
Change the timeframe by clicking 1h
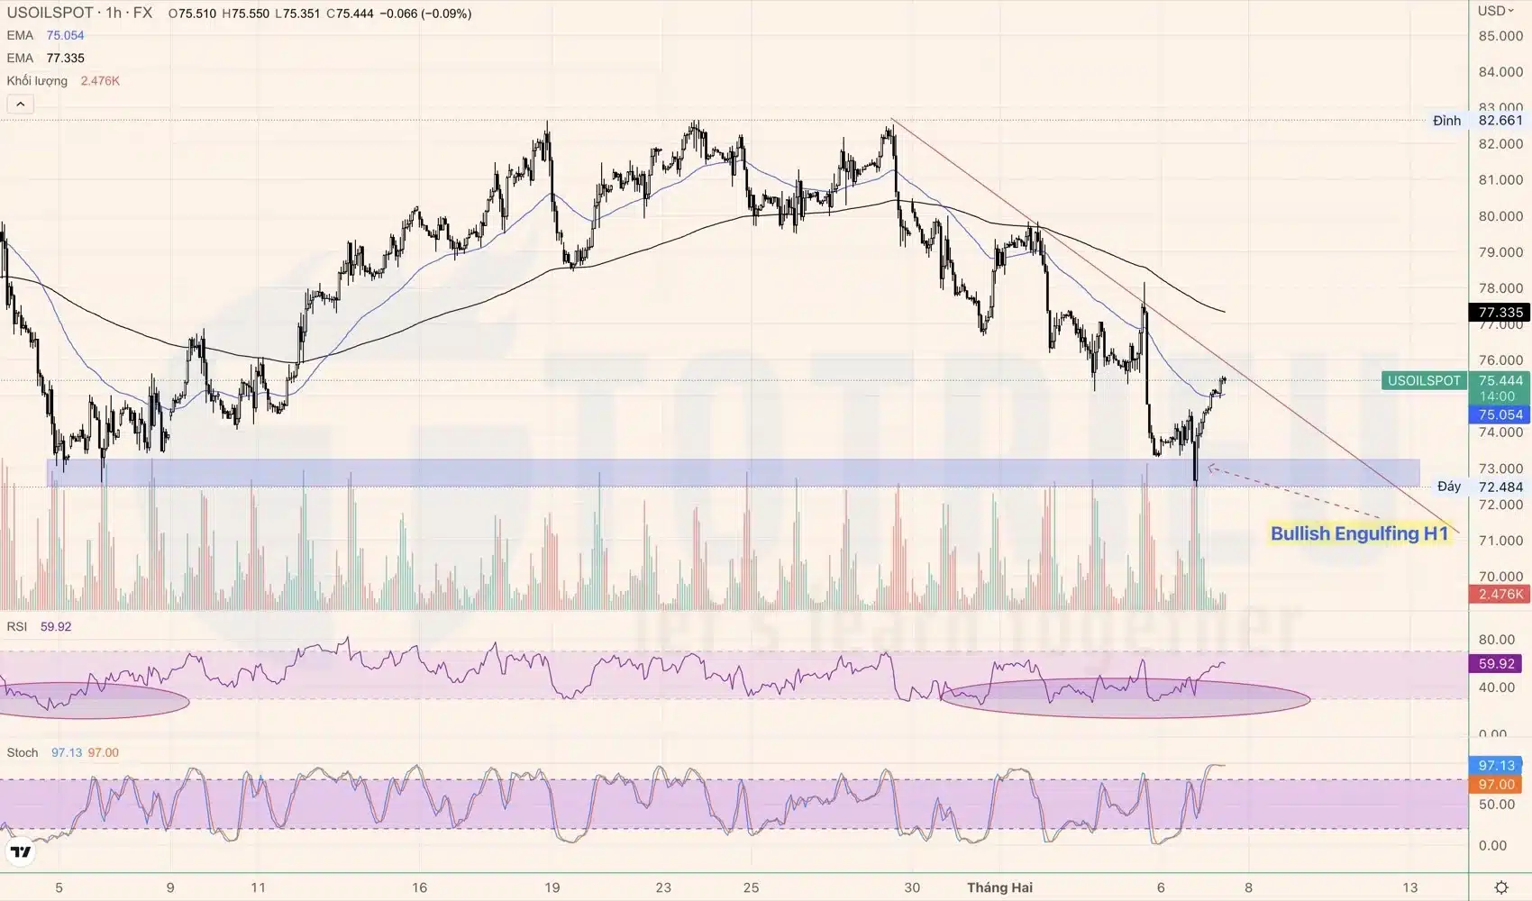(113, 13)
